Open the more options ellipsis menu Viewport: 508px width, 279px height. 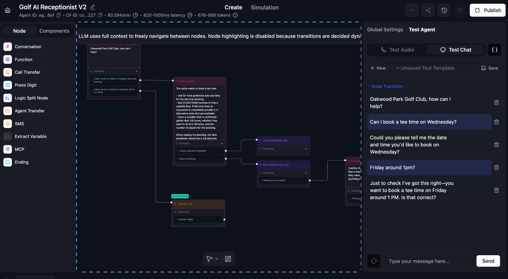(x=412, y=10)
